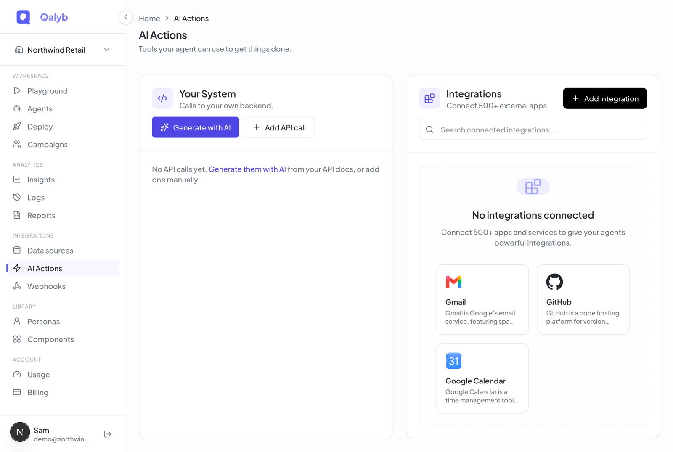Open the Reports page
The height and width of the screenshot is (452, 673).
tap(63, 215)
